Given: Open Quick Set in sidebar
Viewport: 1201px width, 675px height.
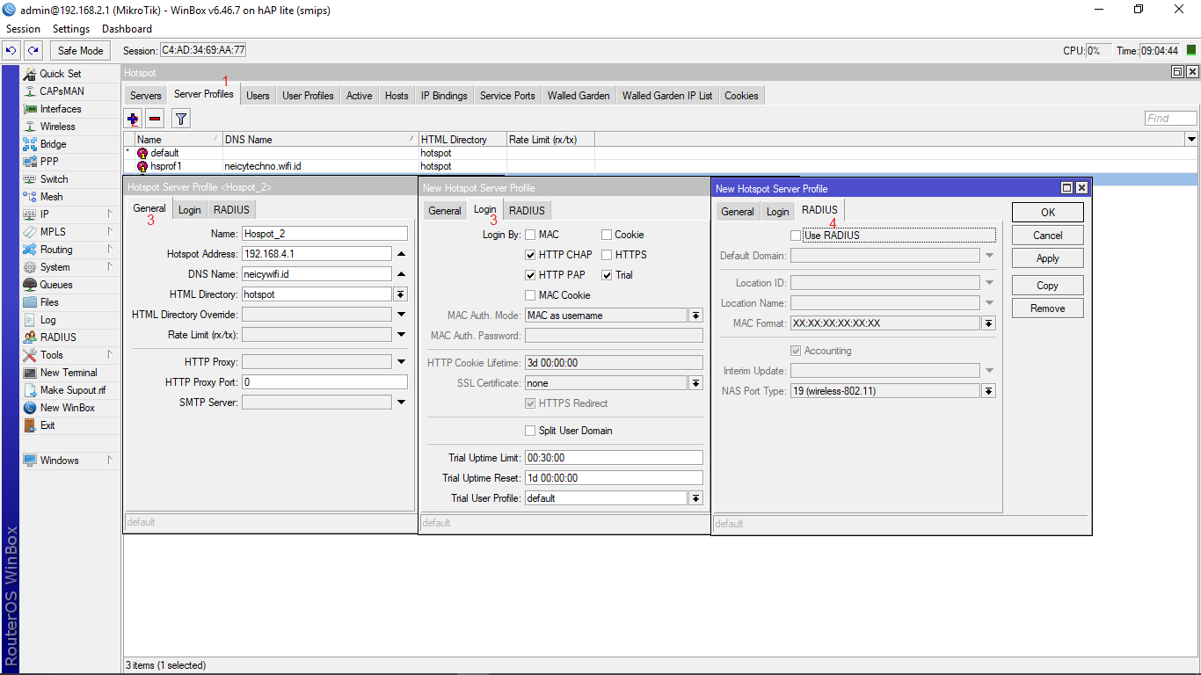Looking at the screenshot, I should (70, 74).
